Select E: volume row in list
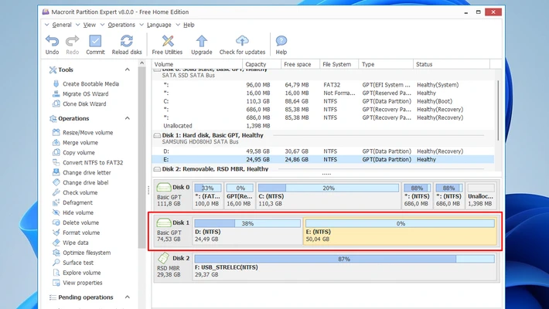The height and width of the screenshot is (309, 549). [x=323, y=160]
